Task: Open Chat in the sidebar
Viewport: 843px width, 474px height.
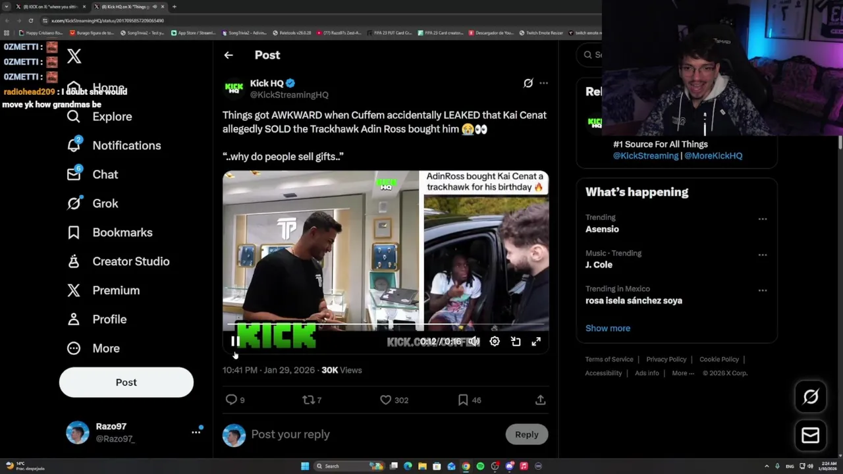Action: (x=92, y=174)
